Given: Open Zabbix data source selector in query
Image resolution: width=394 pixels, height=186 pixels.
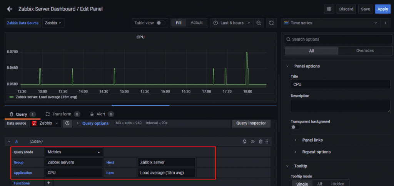Looking at the screenshot, I should (x=45, y=123).
